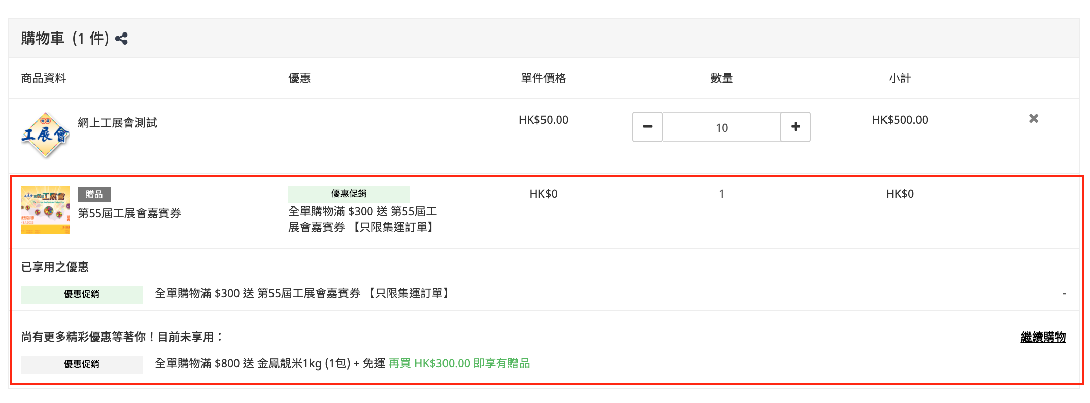Click the 尚有更多精彩優惠等著你 heading
Image resolution: width=1090 pixels, height=403 pixels.
(x=122, y=337)
